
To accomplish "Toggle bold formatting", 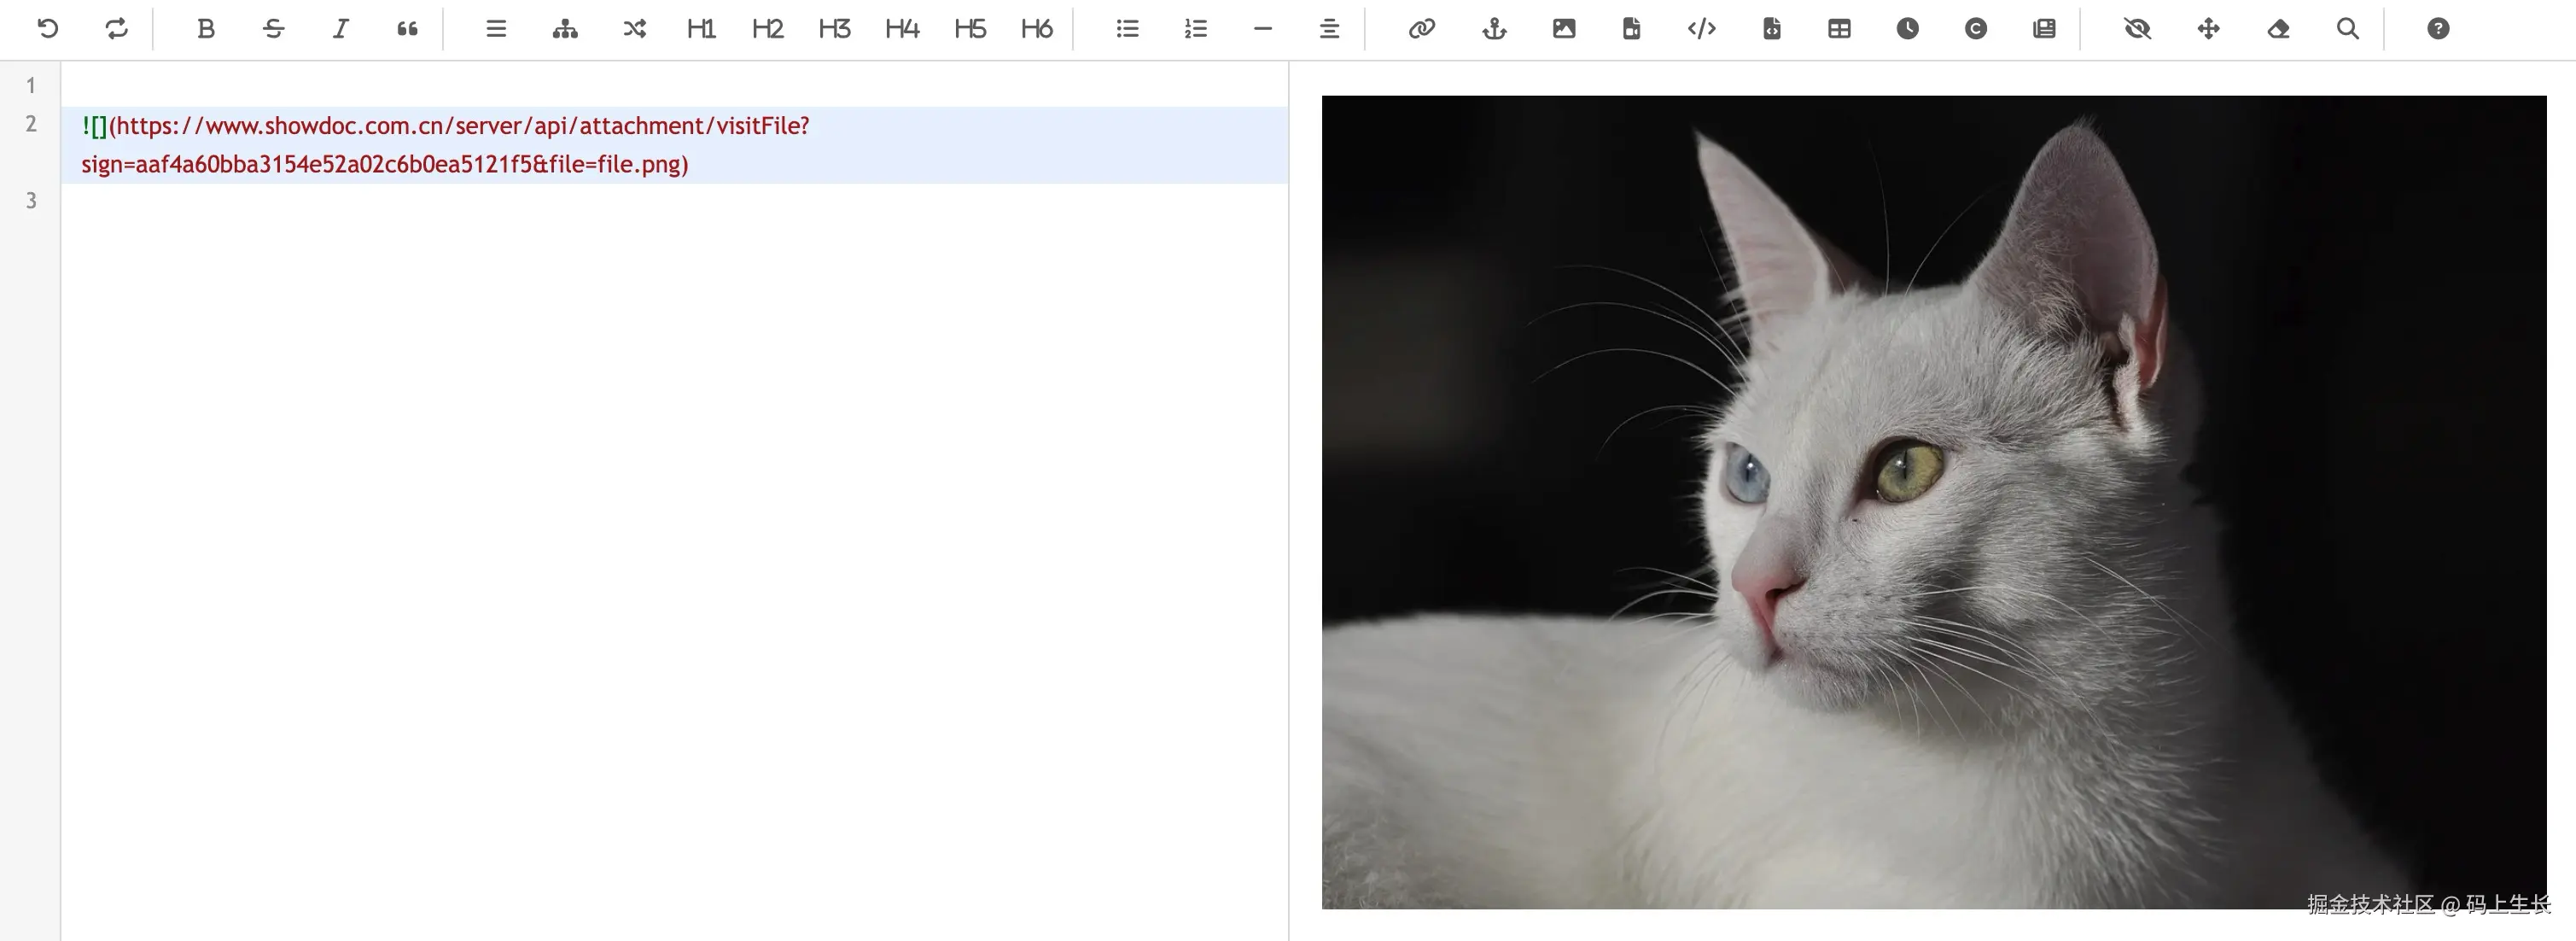I will tap(205, 28).
